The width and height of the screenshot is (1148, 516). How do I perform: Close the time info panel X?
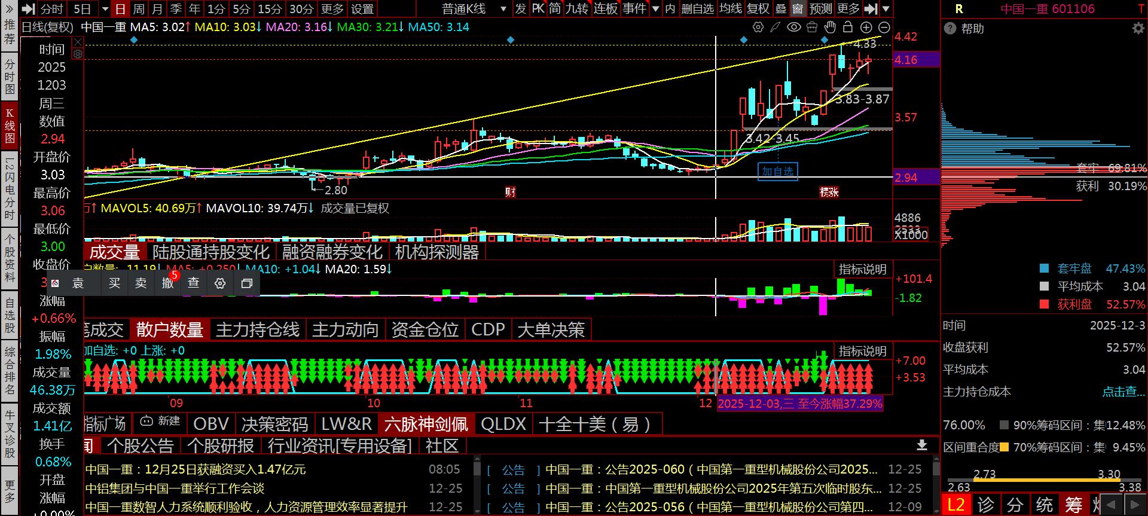tap(77, 41)
